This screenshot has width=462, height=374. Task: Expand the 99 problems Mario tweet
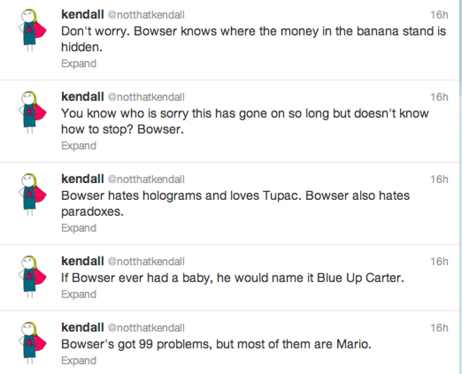click(x=79, y=360)
